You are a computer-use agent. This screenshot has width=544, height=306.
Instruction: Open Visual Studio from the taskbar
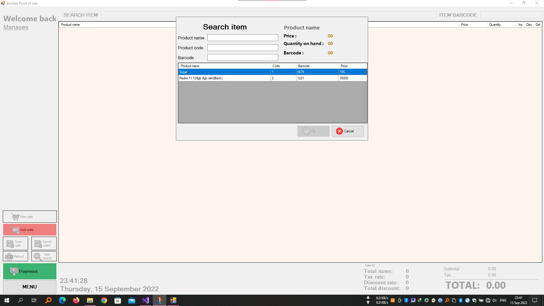(145, 300)
